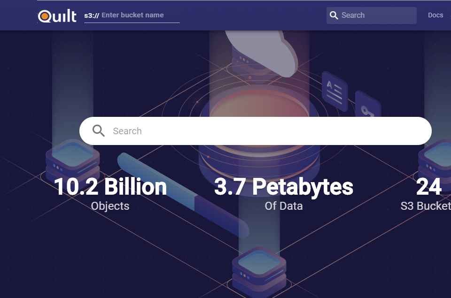Focus the large central Search box
This screenshot has height=298, width=451.
coord(263,131)
